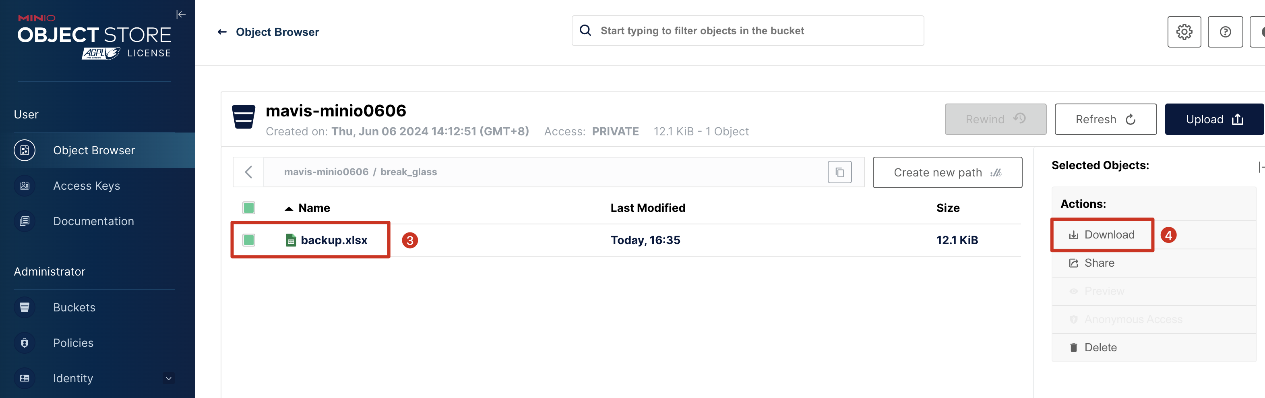
Task: Collapse the sidebar menu icon
Action: (181, 14)
